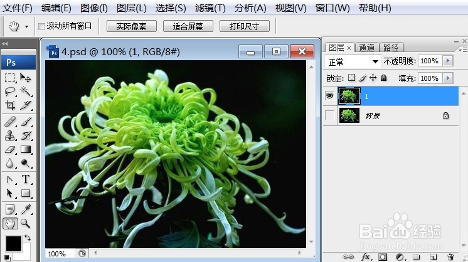Select the Blur tool
Viewport: 468px width, 262px height.
10,163
